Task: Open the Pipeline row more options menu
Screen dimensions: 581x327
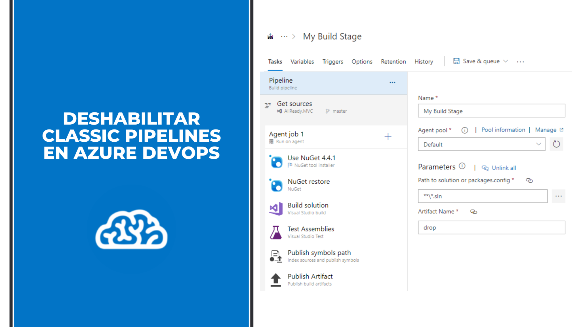Action: (392, 82)
